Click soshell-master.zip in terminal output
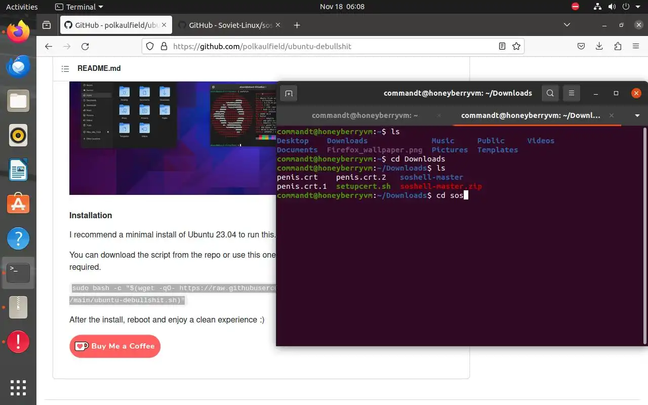 (441, 186)
